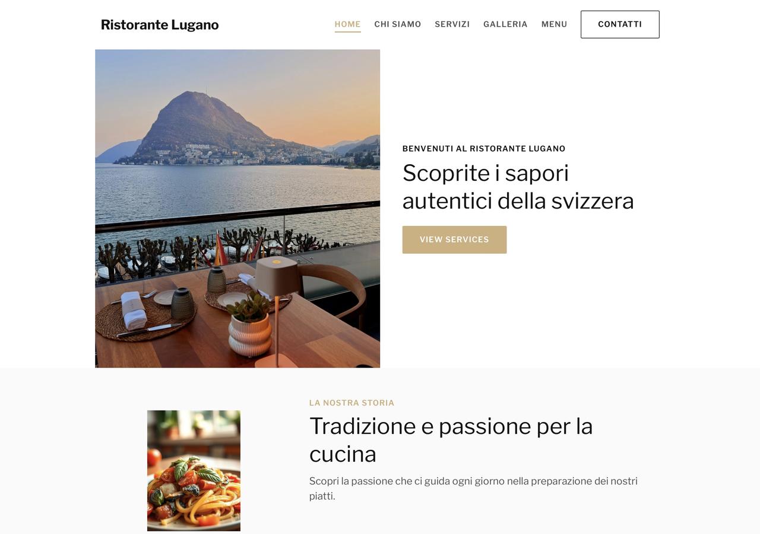Click the CONTATTI outlined button
This screenshot has height=534, width=760.
point(620,24)
